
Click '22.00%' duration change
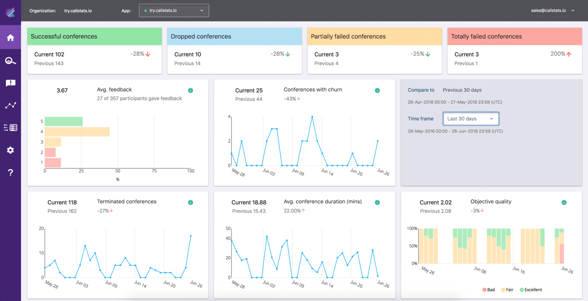(x=292, y=211)
